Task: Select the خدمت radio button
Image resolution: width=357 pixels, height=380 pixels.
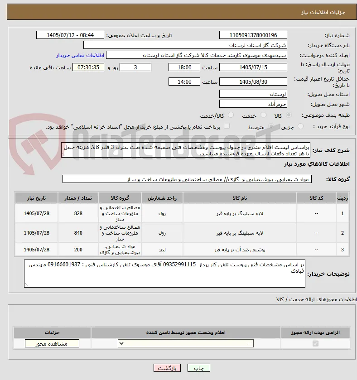Action: click(x=263, y=115)
